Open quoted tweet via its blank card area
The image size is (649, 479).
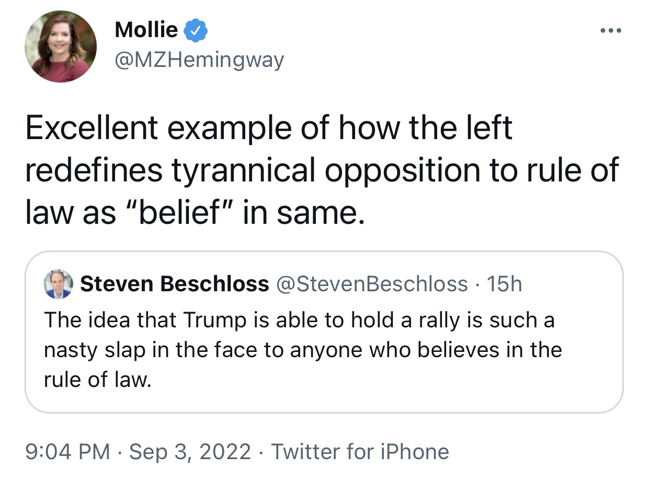418,387
